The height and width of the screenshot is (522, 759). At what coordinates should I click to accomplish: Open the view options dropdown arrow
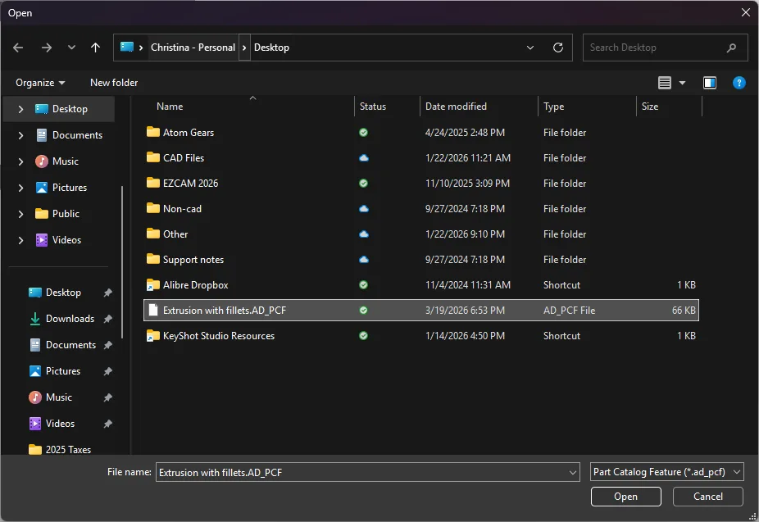(x=683, y=83)
